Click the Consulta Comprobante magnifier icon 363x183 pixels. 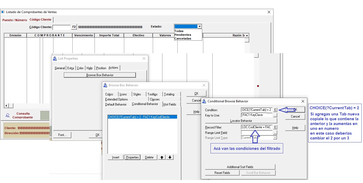click(7, 115)
